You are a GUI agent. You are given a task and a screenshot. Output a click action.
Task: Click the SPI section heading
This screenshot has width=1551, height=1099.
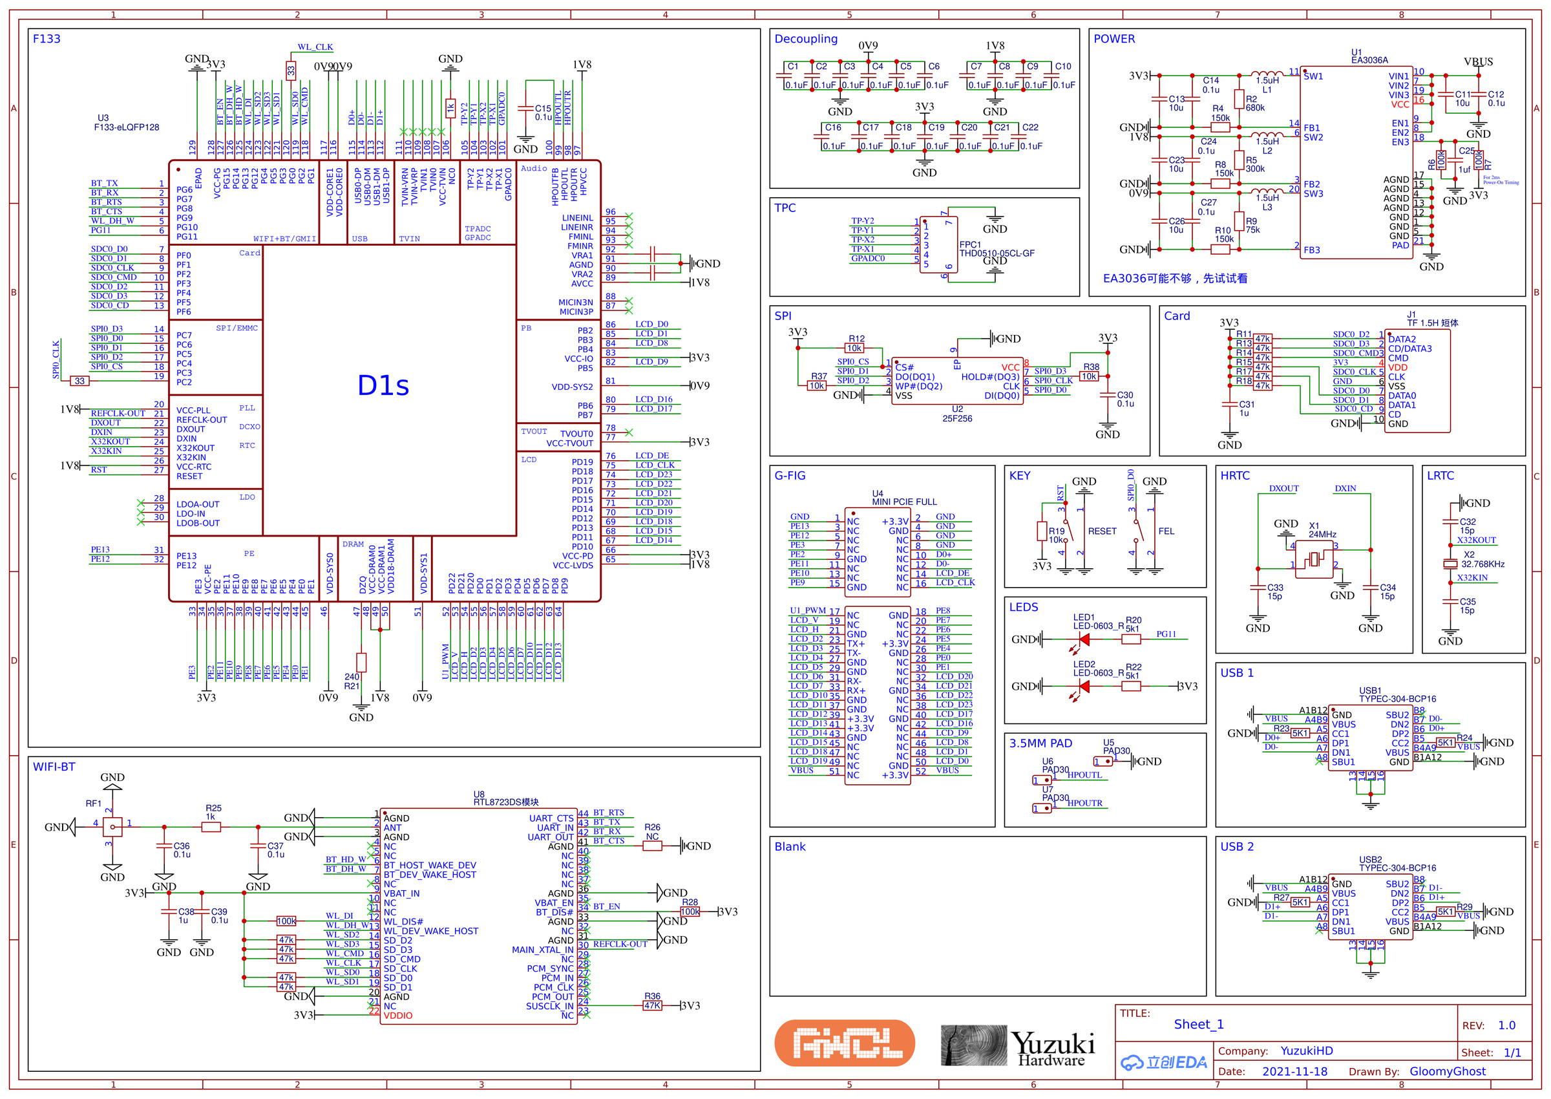point(783,315)
